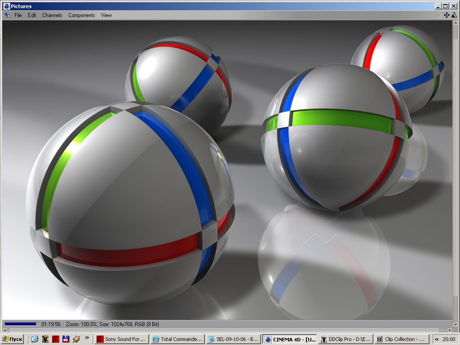This screenshot has width=460, height=345.
Task: Expand hidden quick launch items chevron
Action: [x=87, y=338]
